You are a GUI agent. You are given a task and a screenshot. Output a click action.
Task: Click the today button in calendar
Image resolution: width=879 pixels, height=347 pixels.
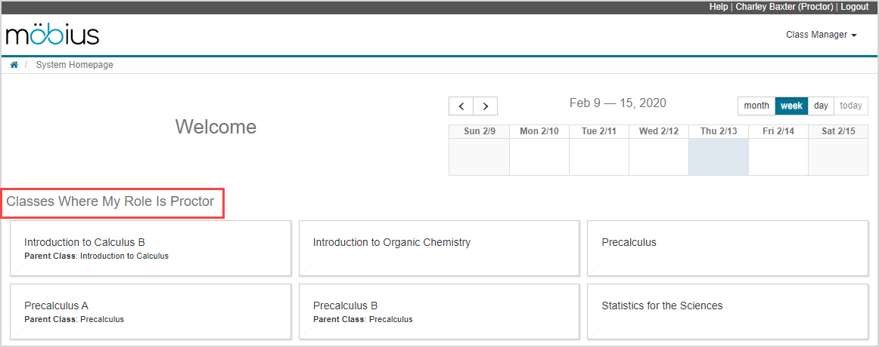click(x=850, y=106)
